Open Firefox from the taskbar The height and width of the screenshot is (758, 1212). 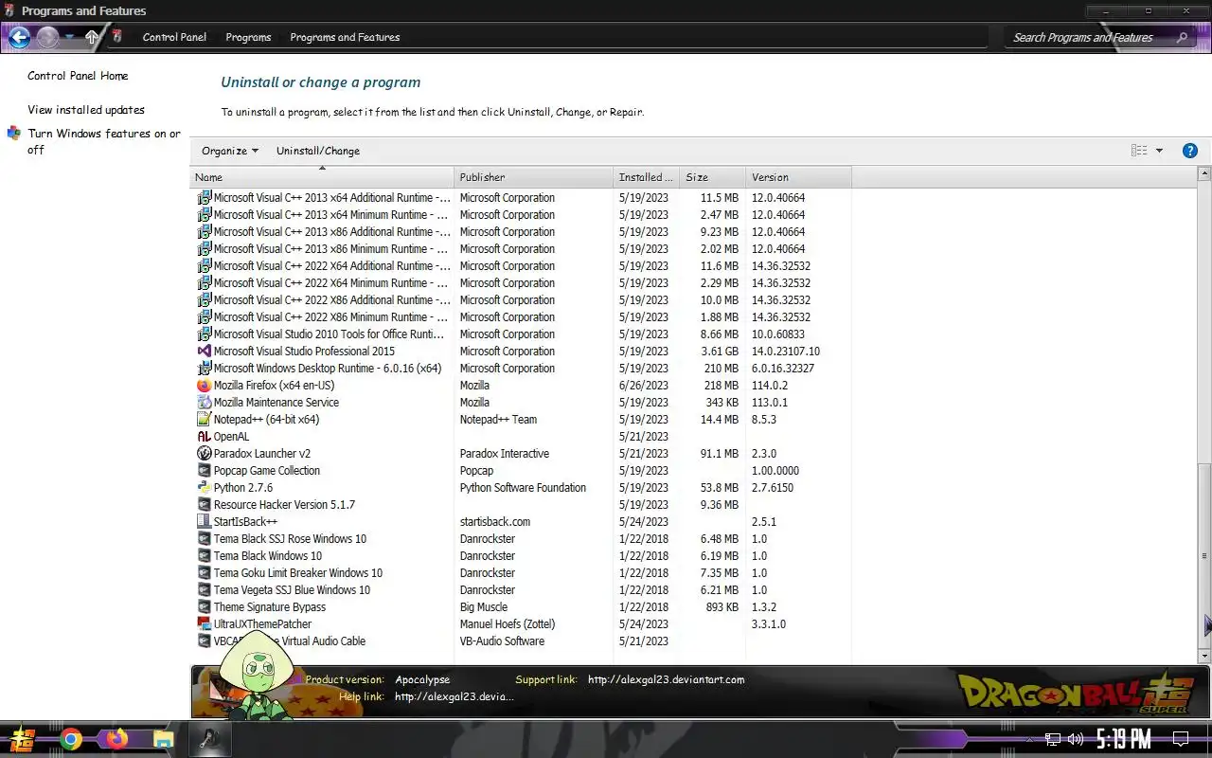coord(117,739)
